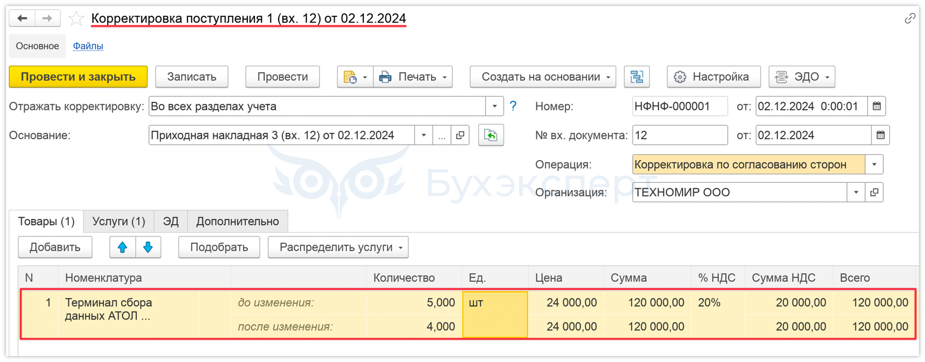Open Создать на основании menu
This screenshot has height=362, width=925.
click(x=543, y=77)
